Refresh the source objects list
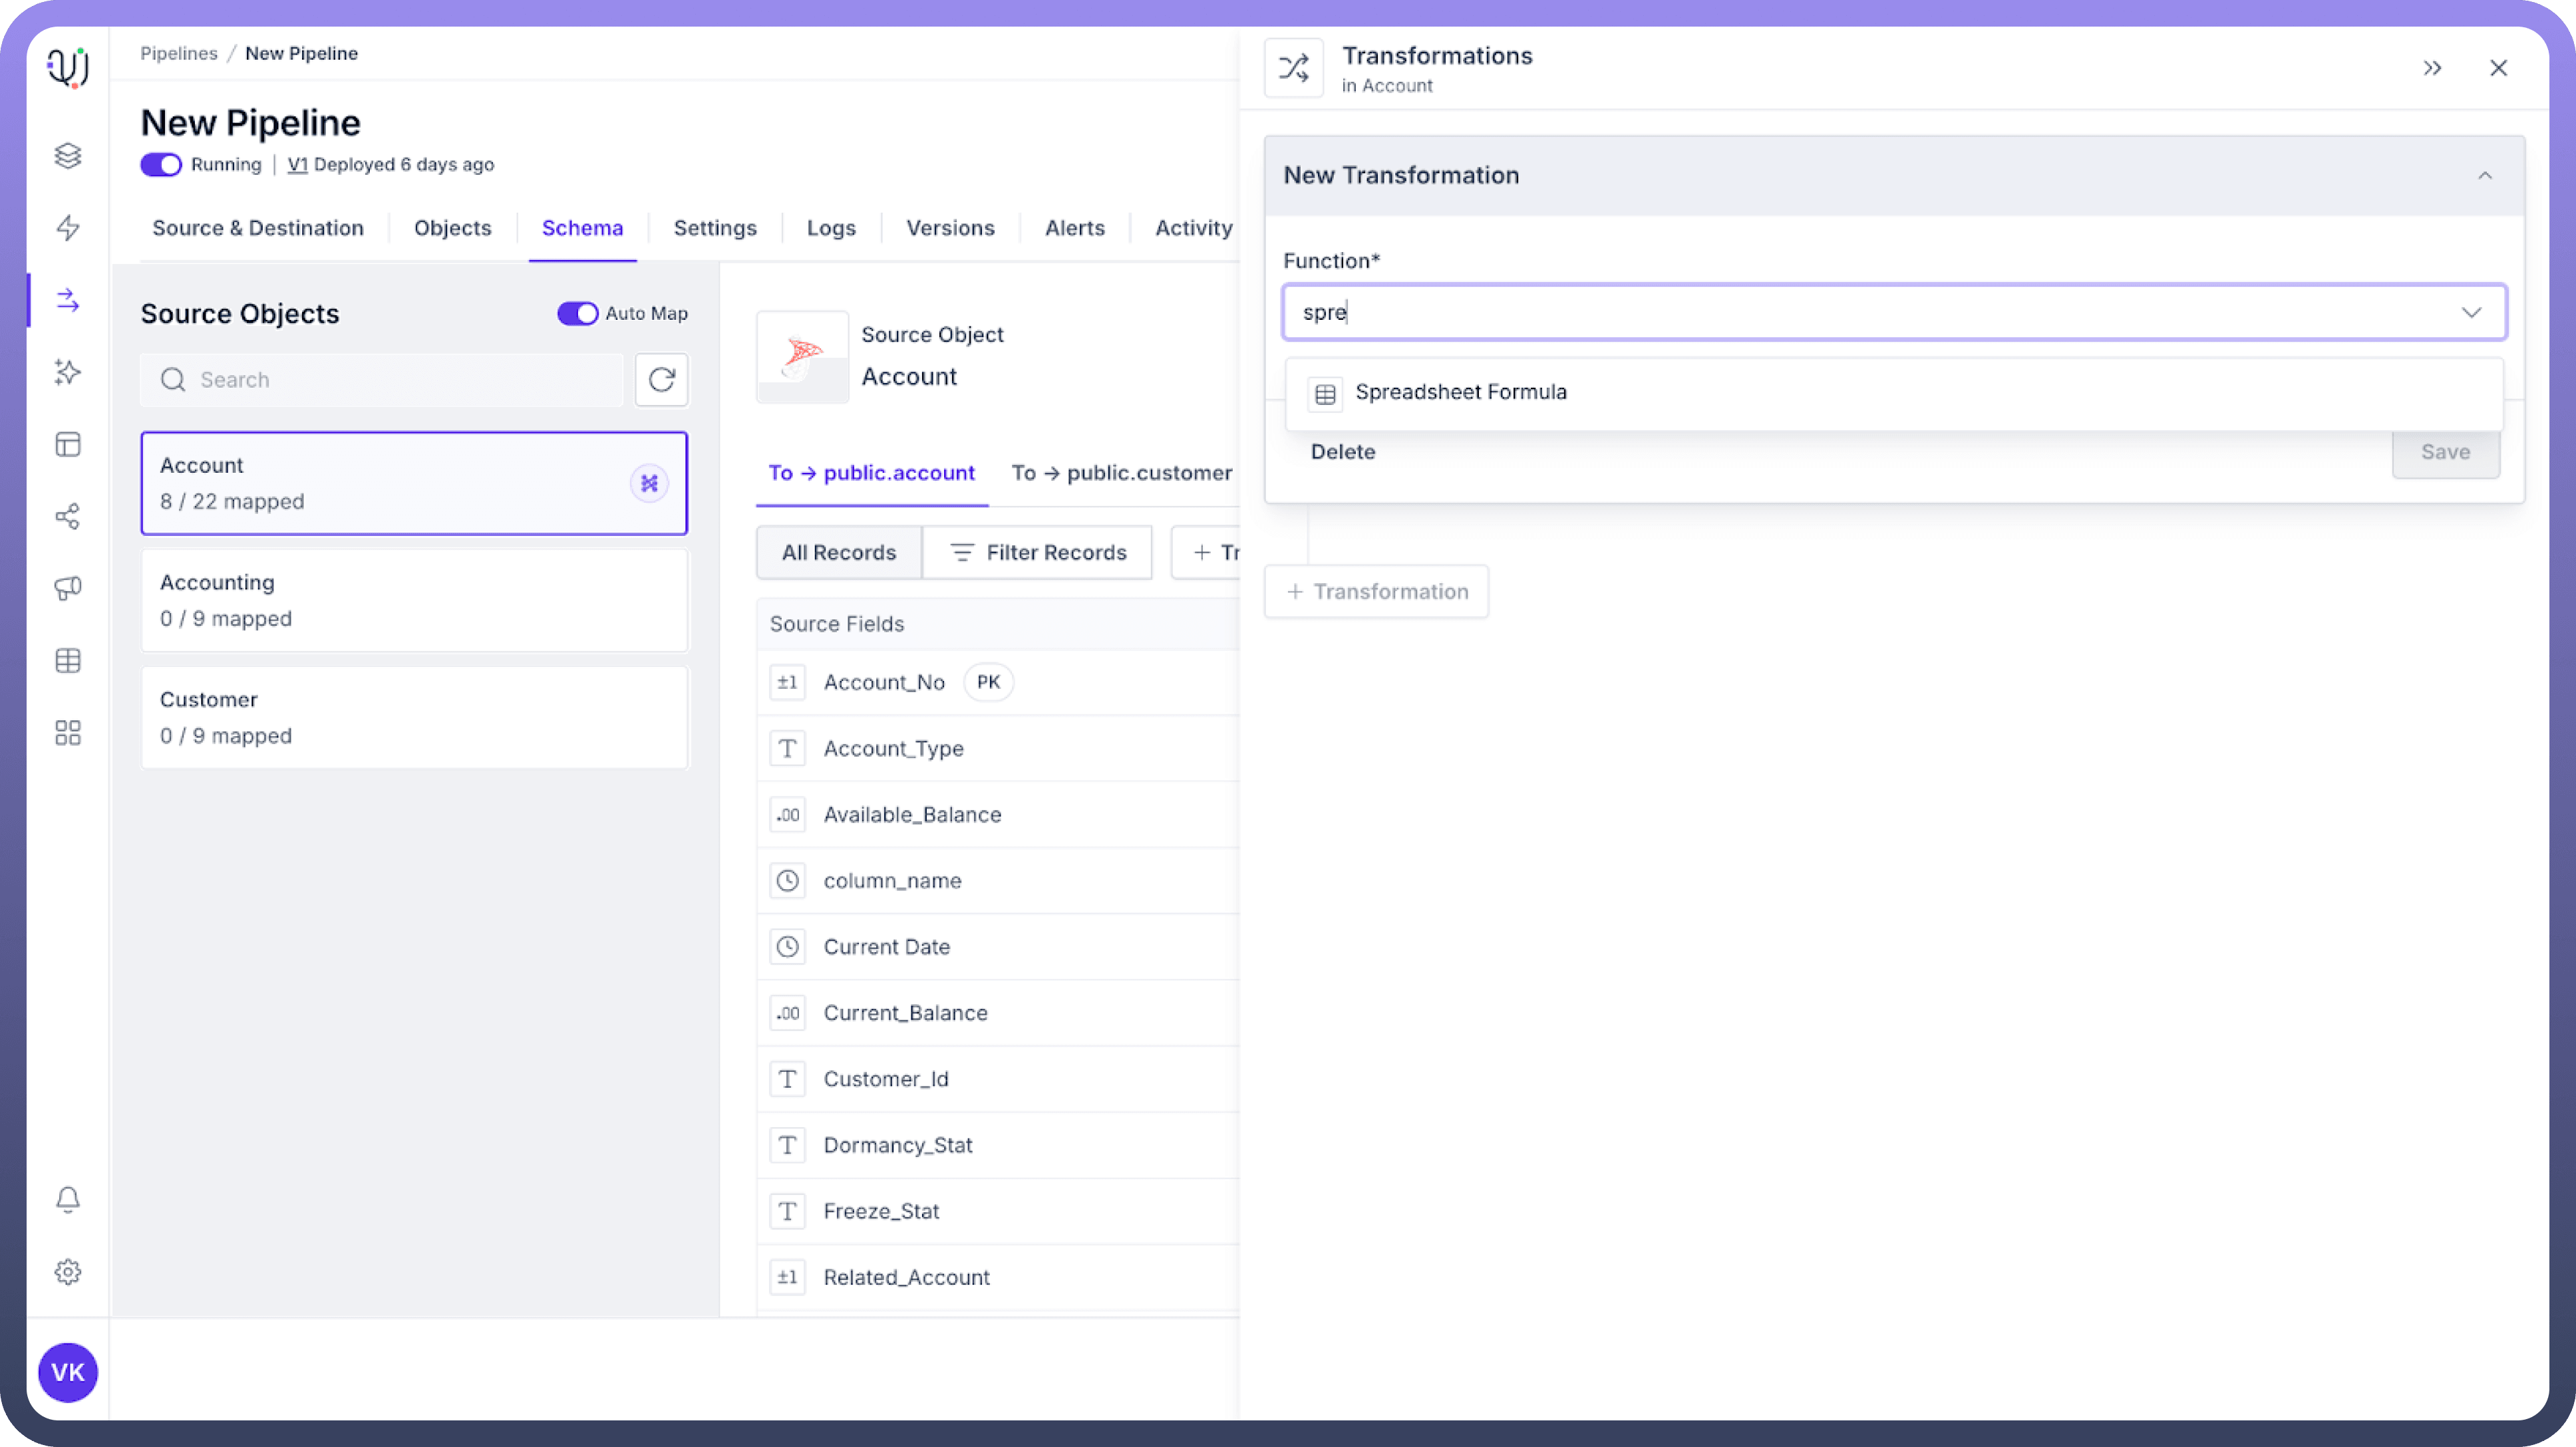The image size is (2576, 1447). (661, 380)
